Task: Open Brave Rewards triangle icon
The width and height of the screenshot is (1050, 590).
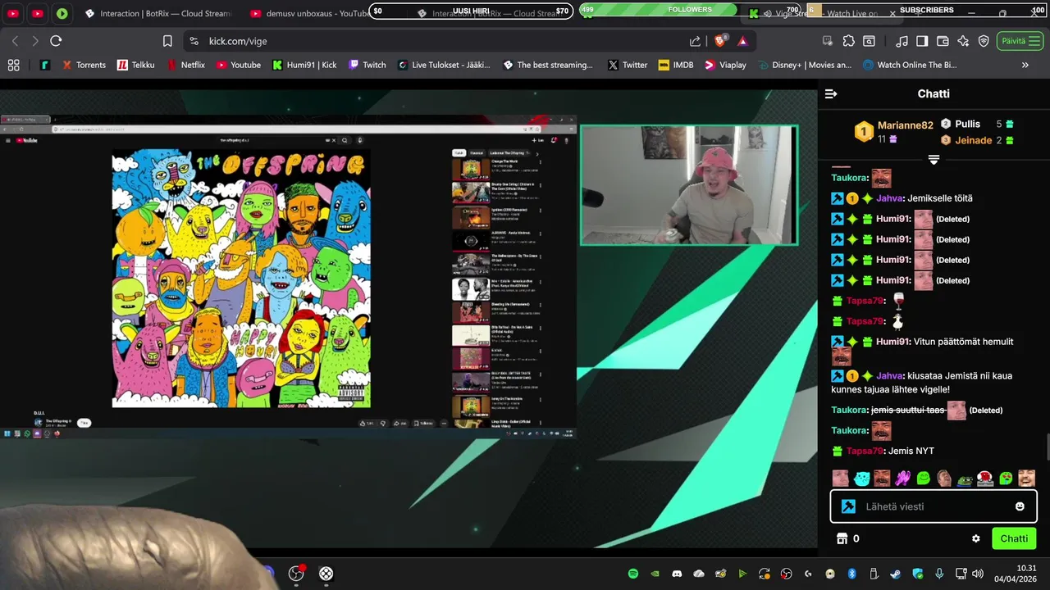Action: [x=742, y=41]
